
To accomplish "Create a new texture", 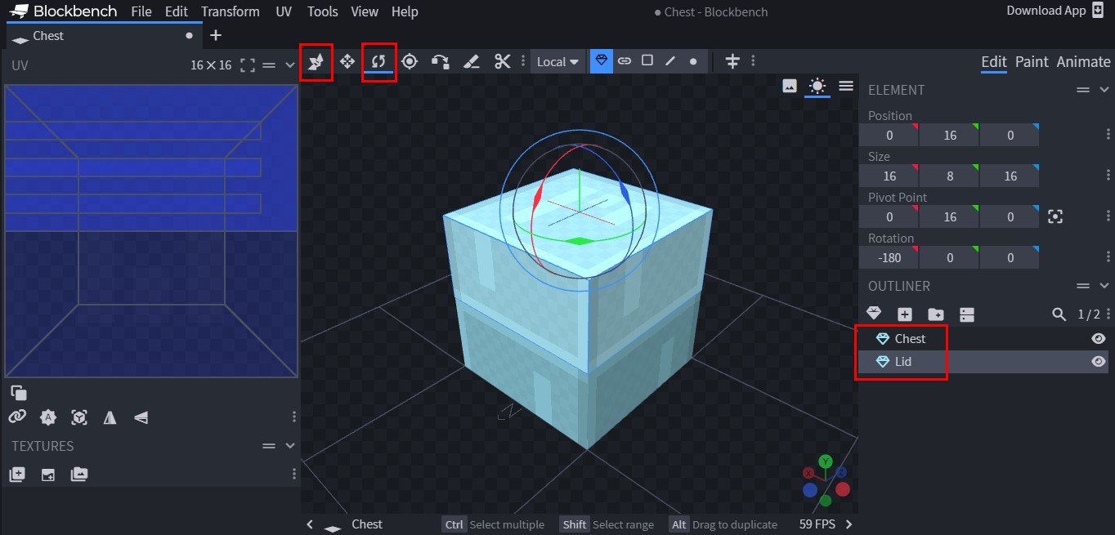I will coord(17,475).
